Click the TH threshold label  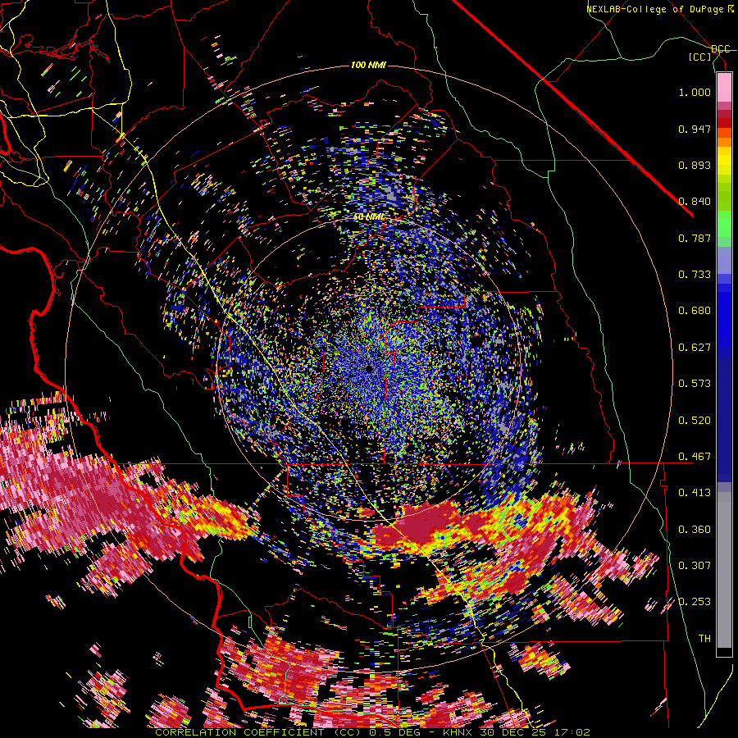pos(704,639)
